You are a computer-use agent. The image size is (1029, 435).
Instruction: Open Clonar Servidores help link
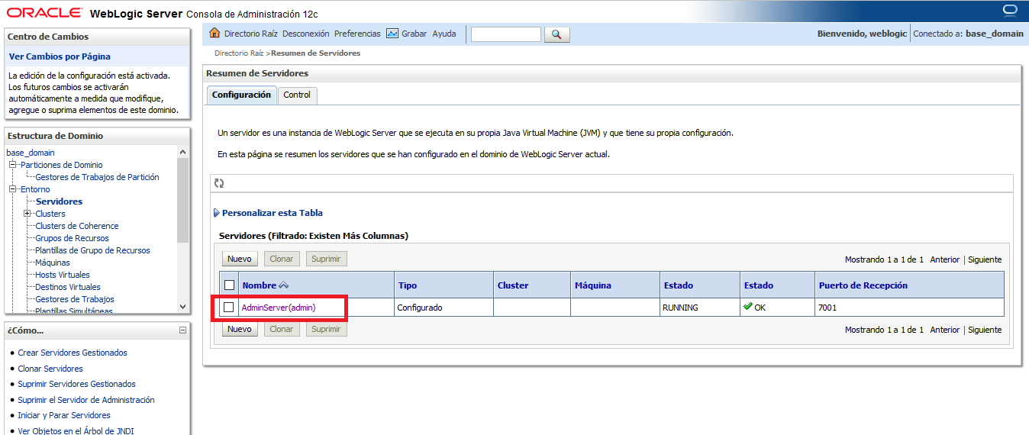(x=50, y=369)
